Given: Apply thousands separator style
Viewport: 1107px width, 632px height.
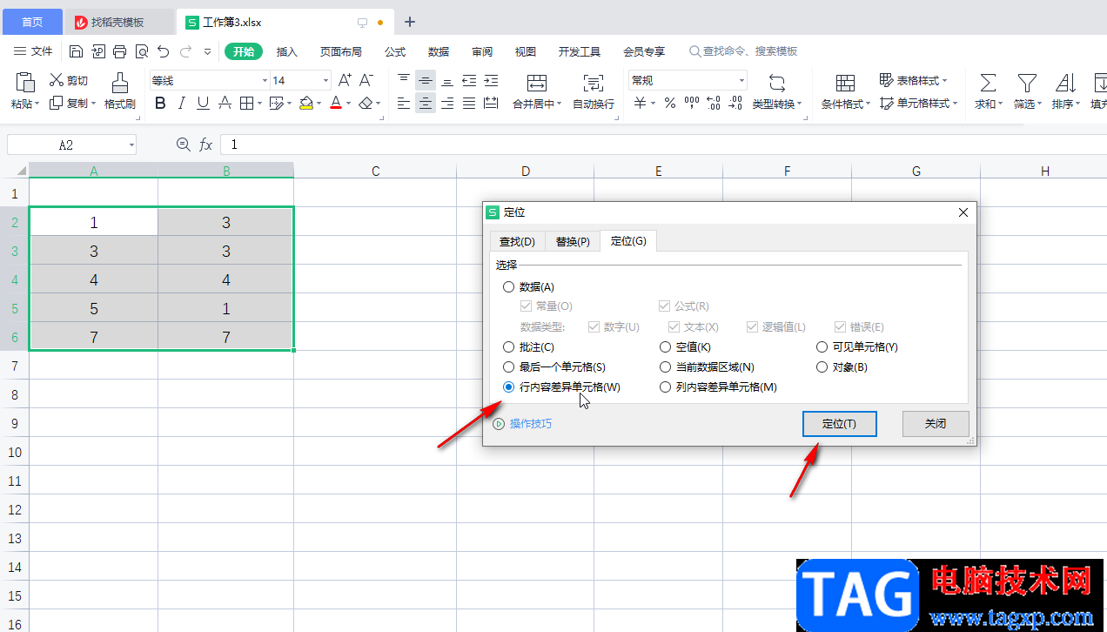Looking at the screenshot, I should click(692, 104).
